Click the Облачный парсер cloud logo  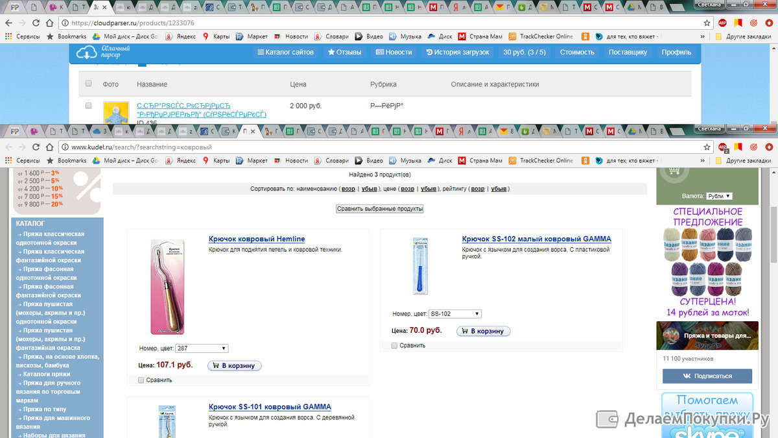click(104, 52)
